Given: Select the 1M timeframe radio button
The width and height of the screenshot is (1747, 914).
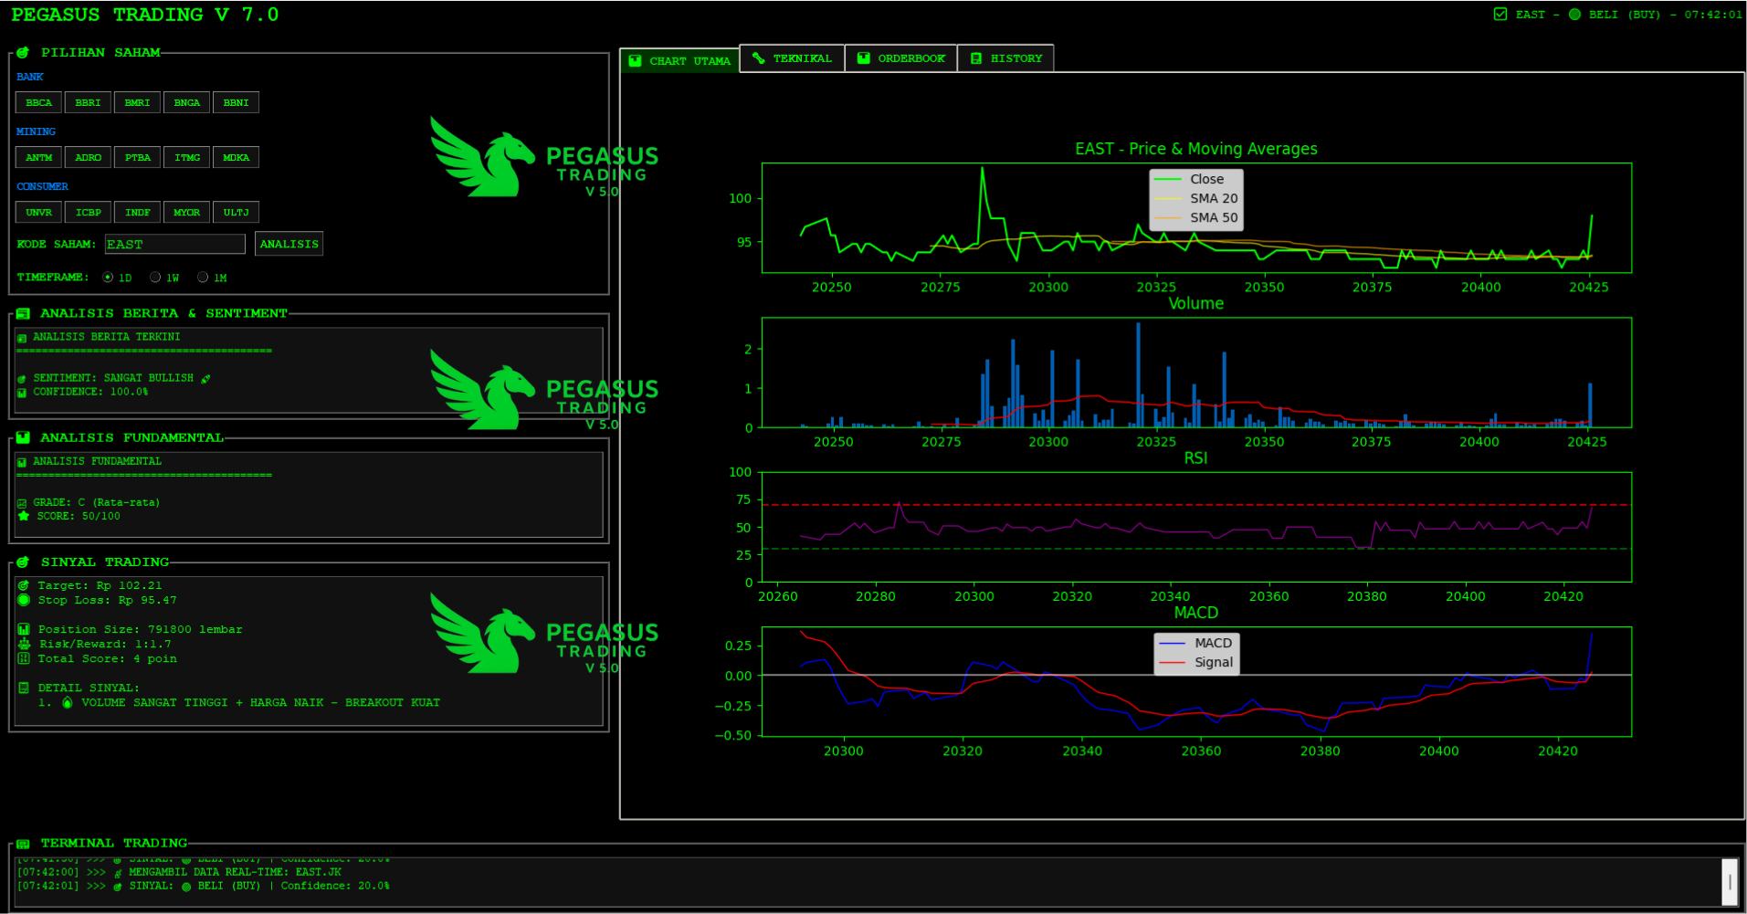Looking at the screenshot, I should click(203, 278).
